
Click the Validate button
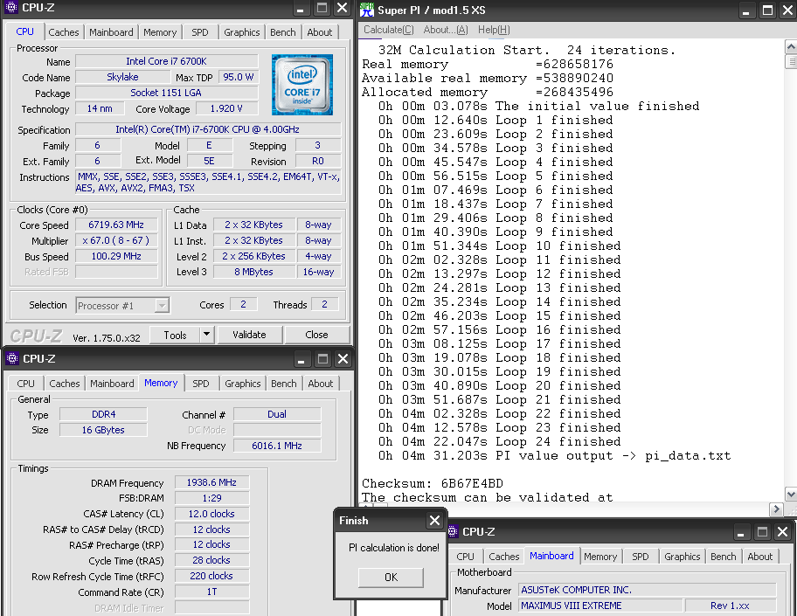point(249,335)
